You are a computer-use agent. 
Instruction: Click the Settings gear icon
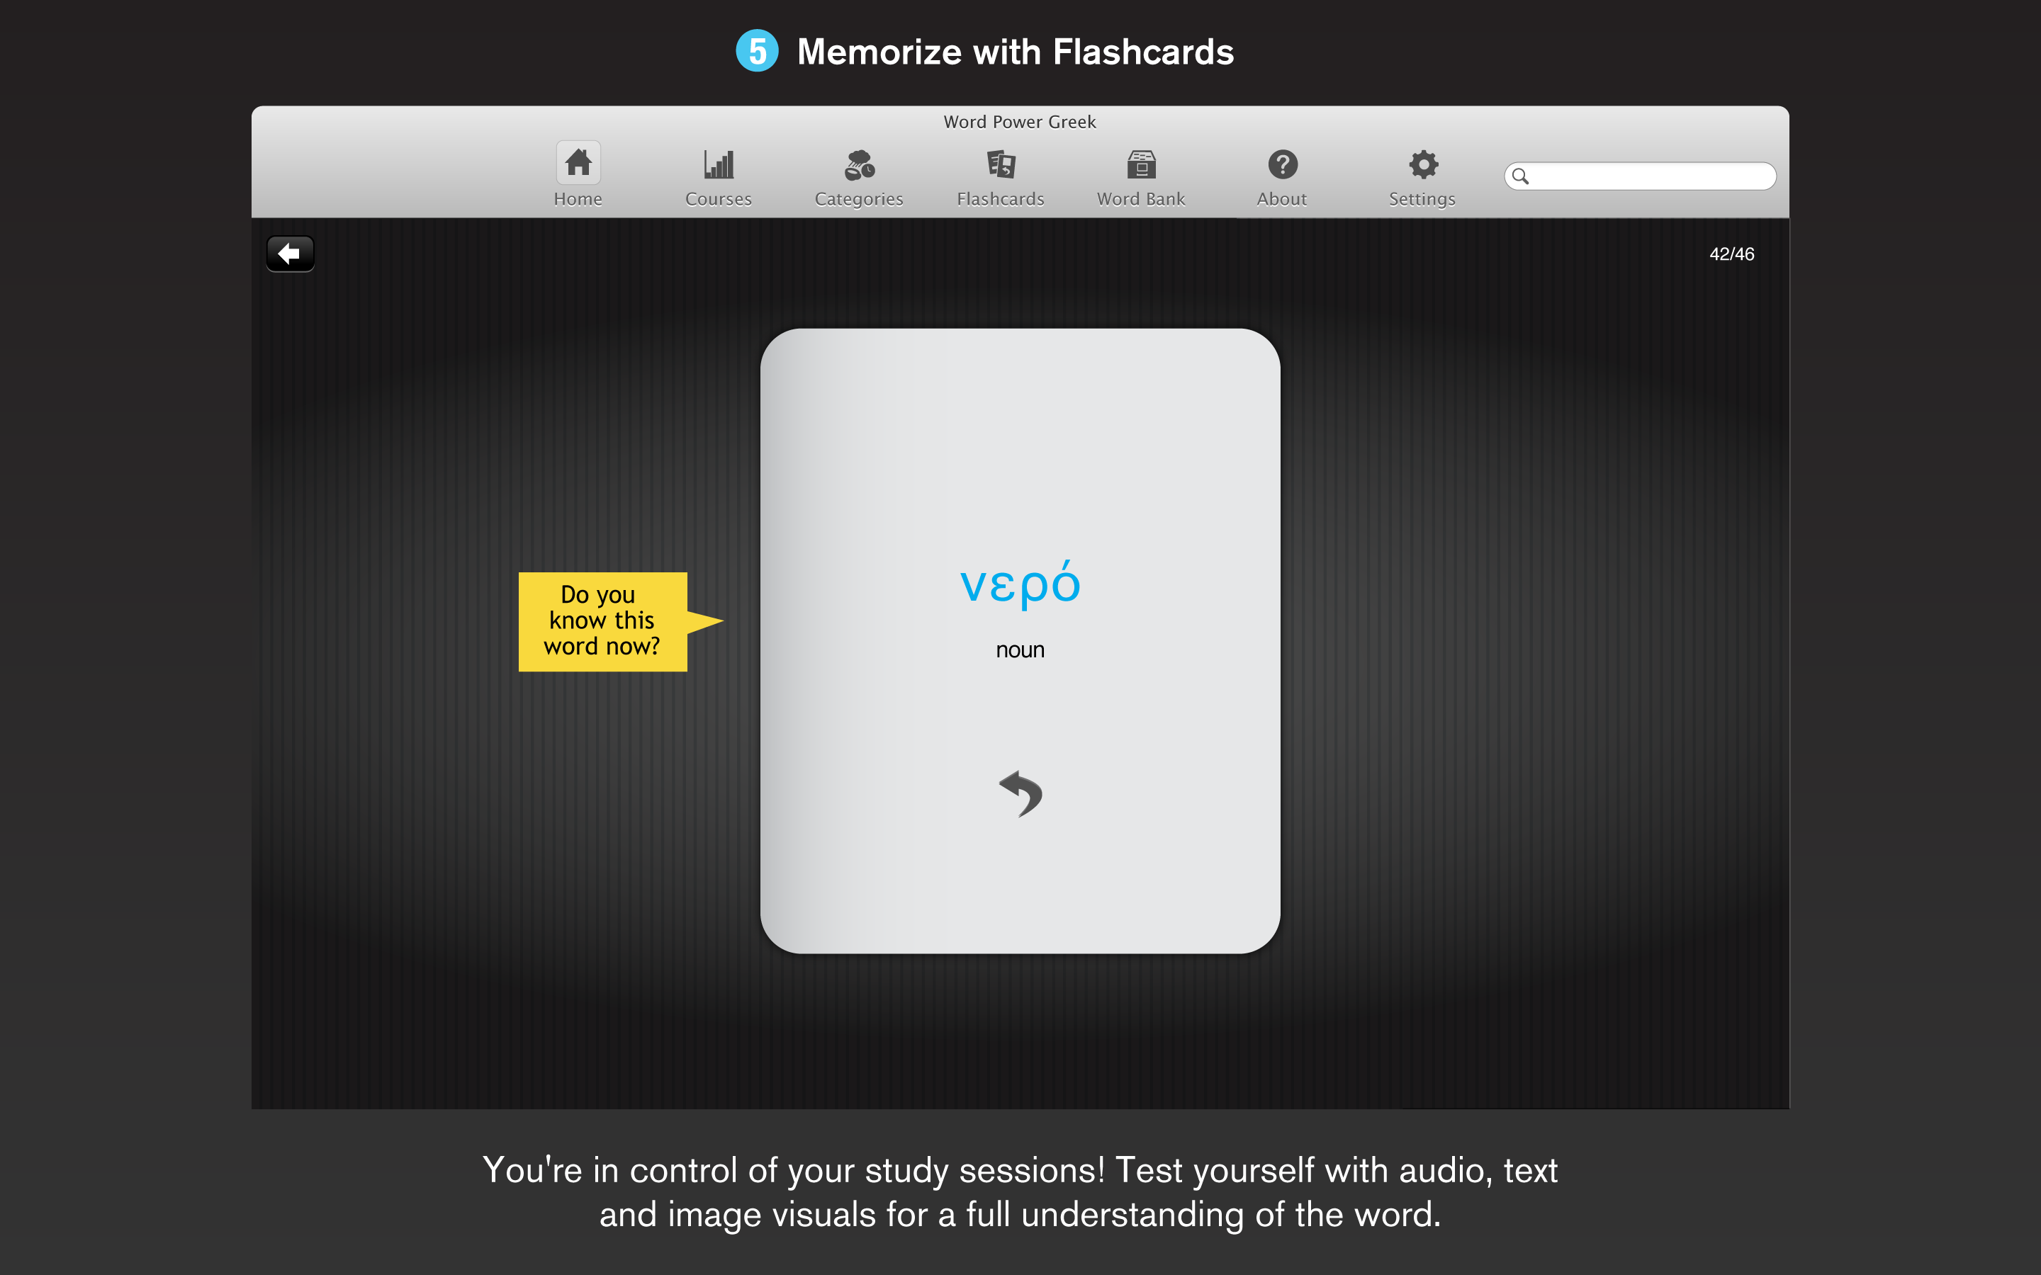1419,163
